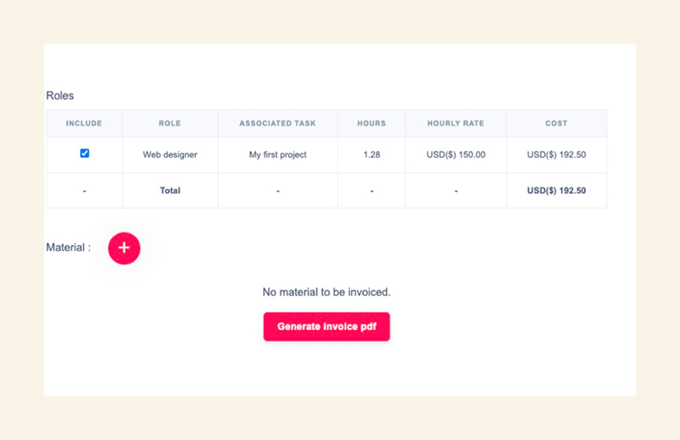Select the No material to be invoiced message
Image resolution: width=680 pixels, height=440 pixels.
pyautogui.click(x=327, y=291)
